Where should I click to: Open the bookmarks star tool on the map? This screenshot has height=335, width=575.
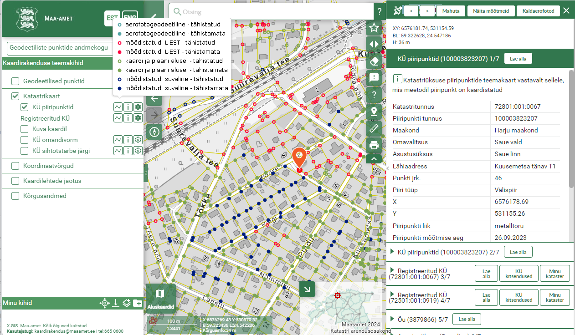click(374, 28)
